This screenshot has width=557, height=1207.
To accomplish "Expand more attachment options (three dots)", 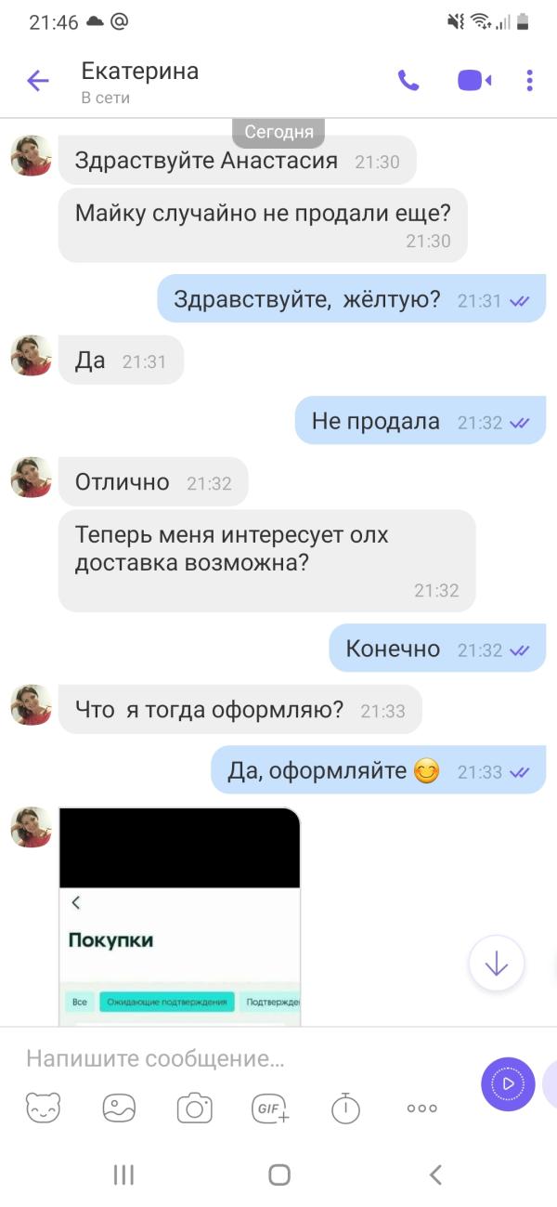I will (422, 1108).
